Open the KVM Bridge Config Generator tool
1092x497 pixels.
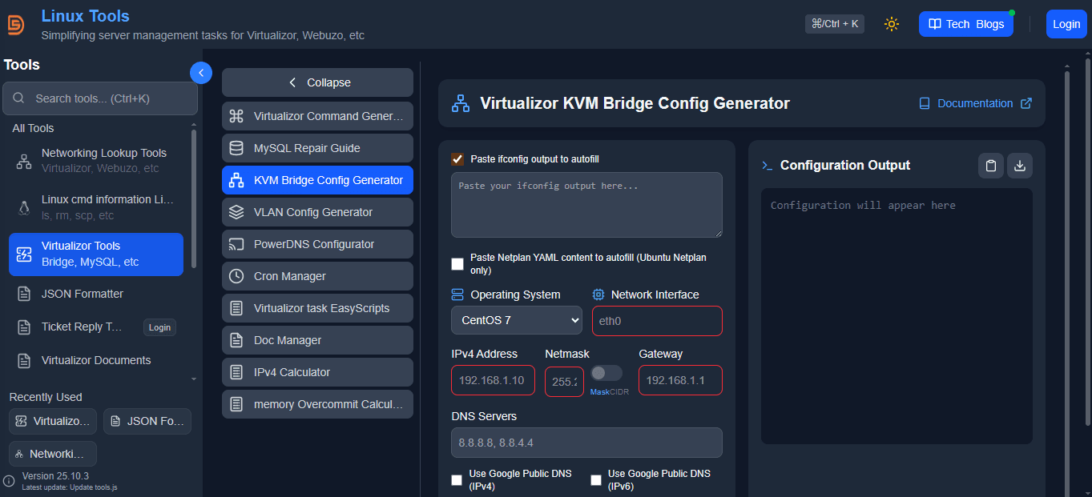pyautogui.click(x=317, y=180)
